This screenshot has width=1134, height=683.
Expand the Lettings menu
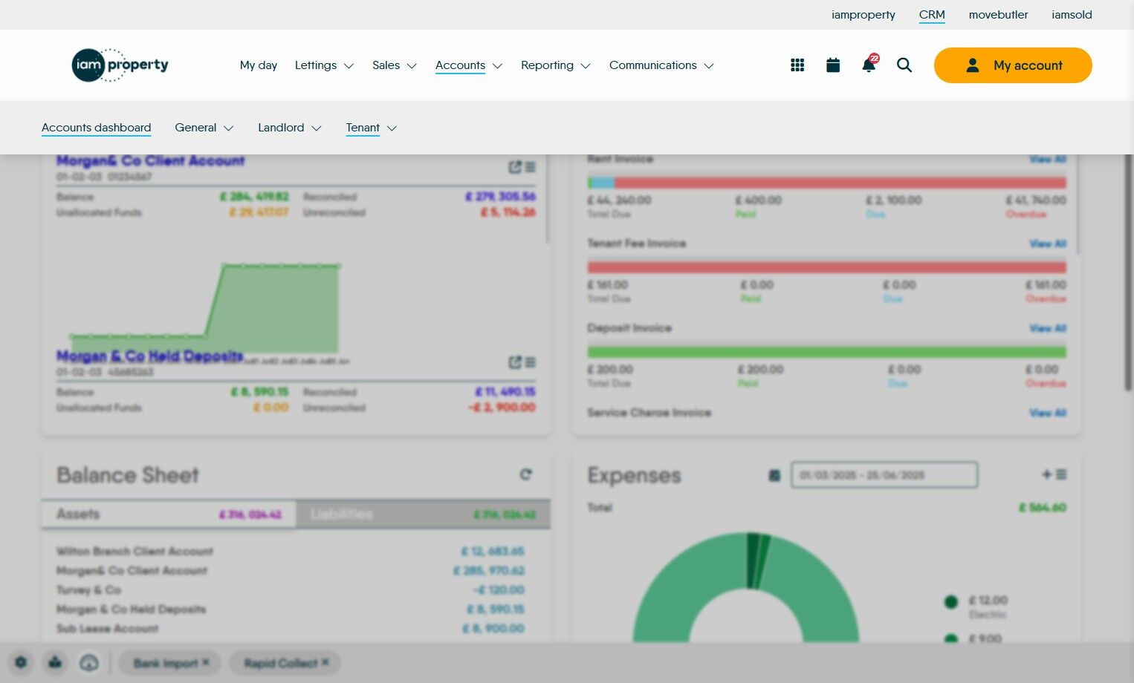[324, 65]
